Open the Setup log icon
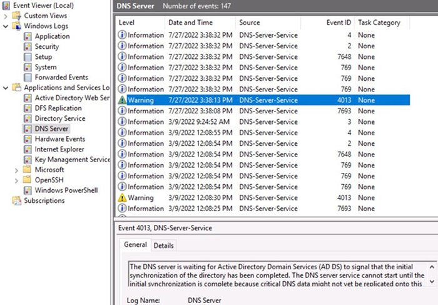 [28, 57]
